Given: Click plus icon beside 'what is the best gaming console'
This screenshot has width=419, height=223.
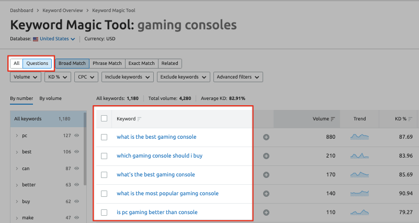Looking at the screenshot, I should 266,137.
